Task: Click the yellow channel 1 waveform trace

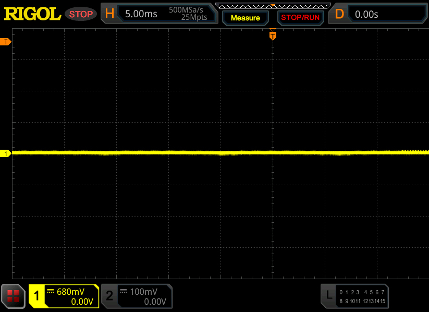Action: 220,152
